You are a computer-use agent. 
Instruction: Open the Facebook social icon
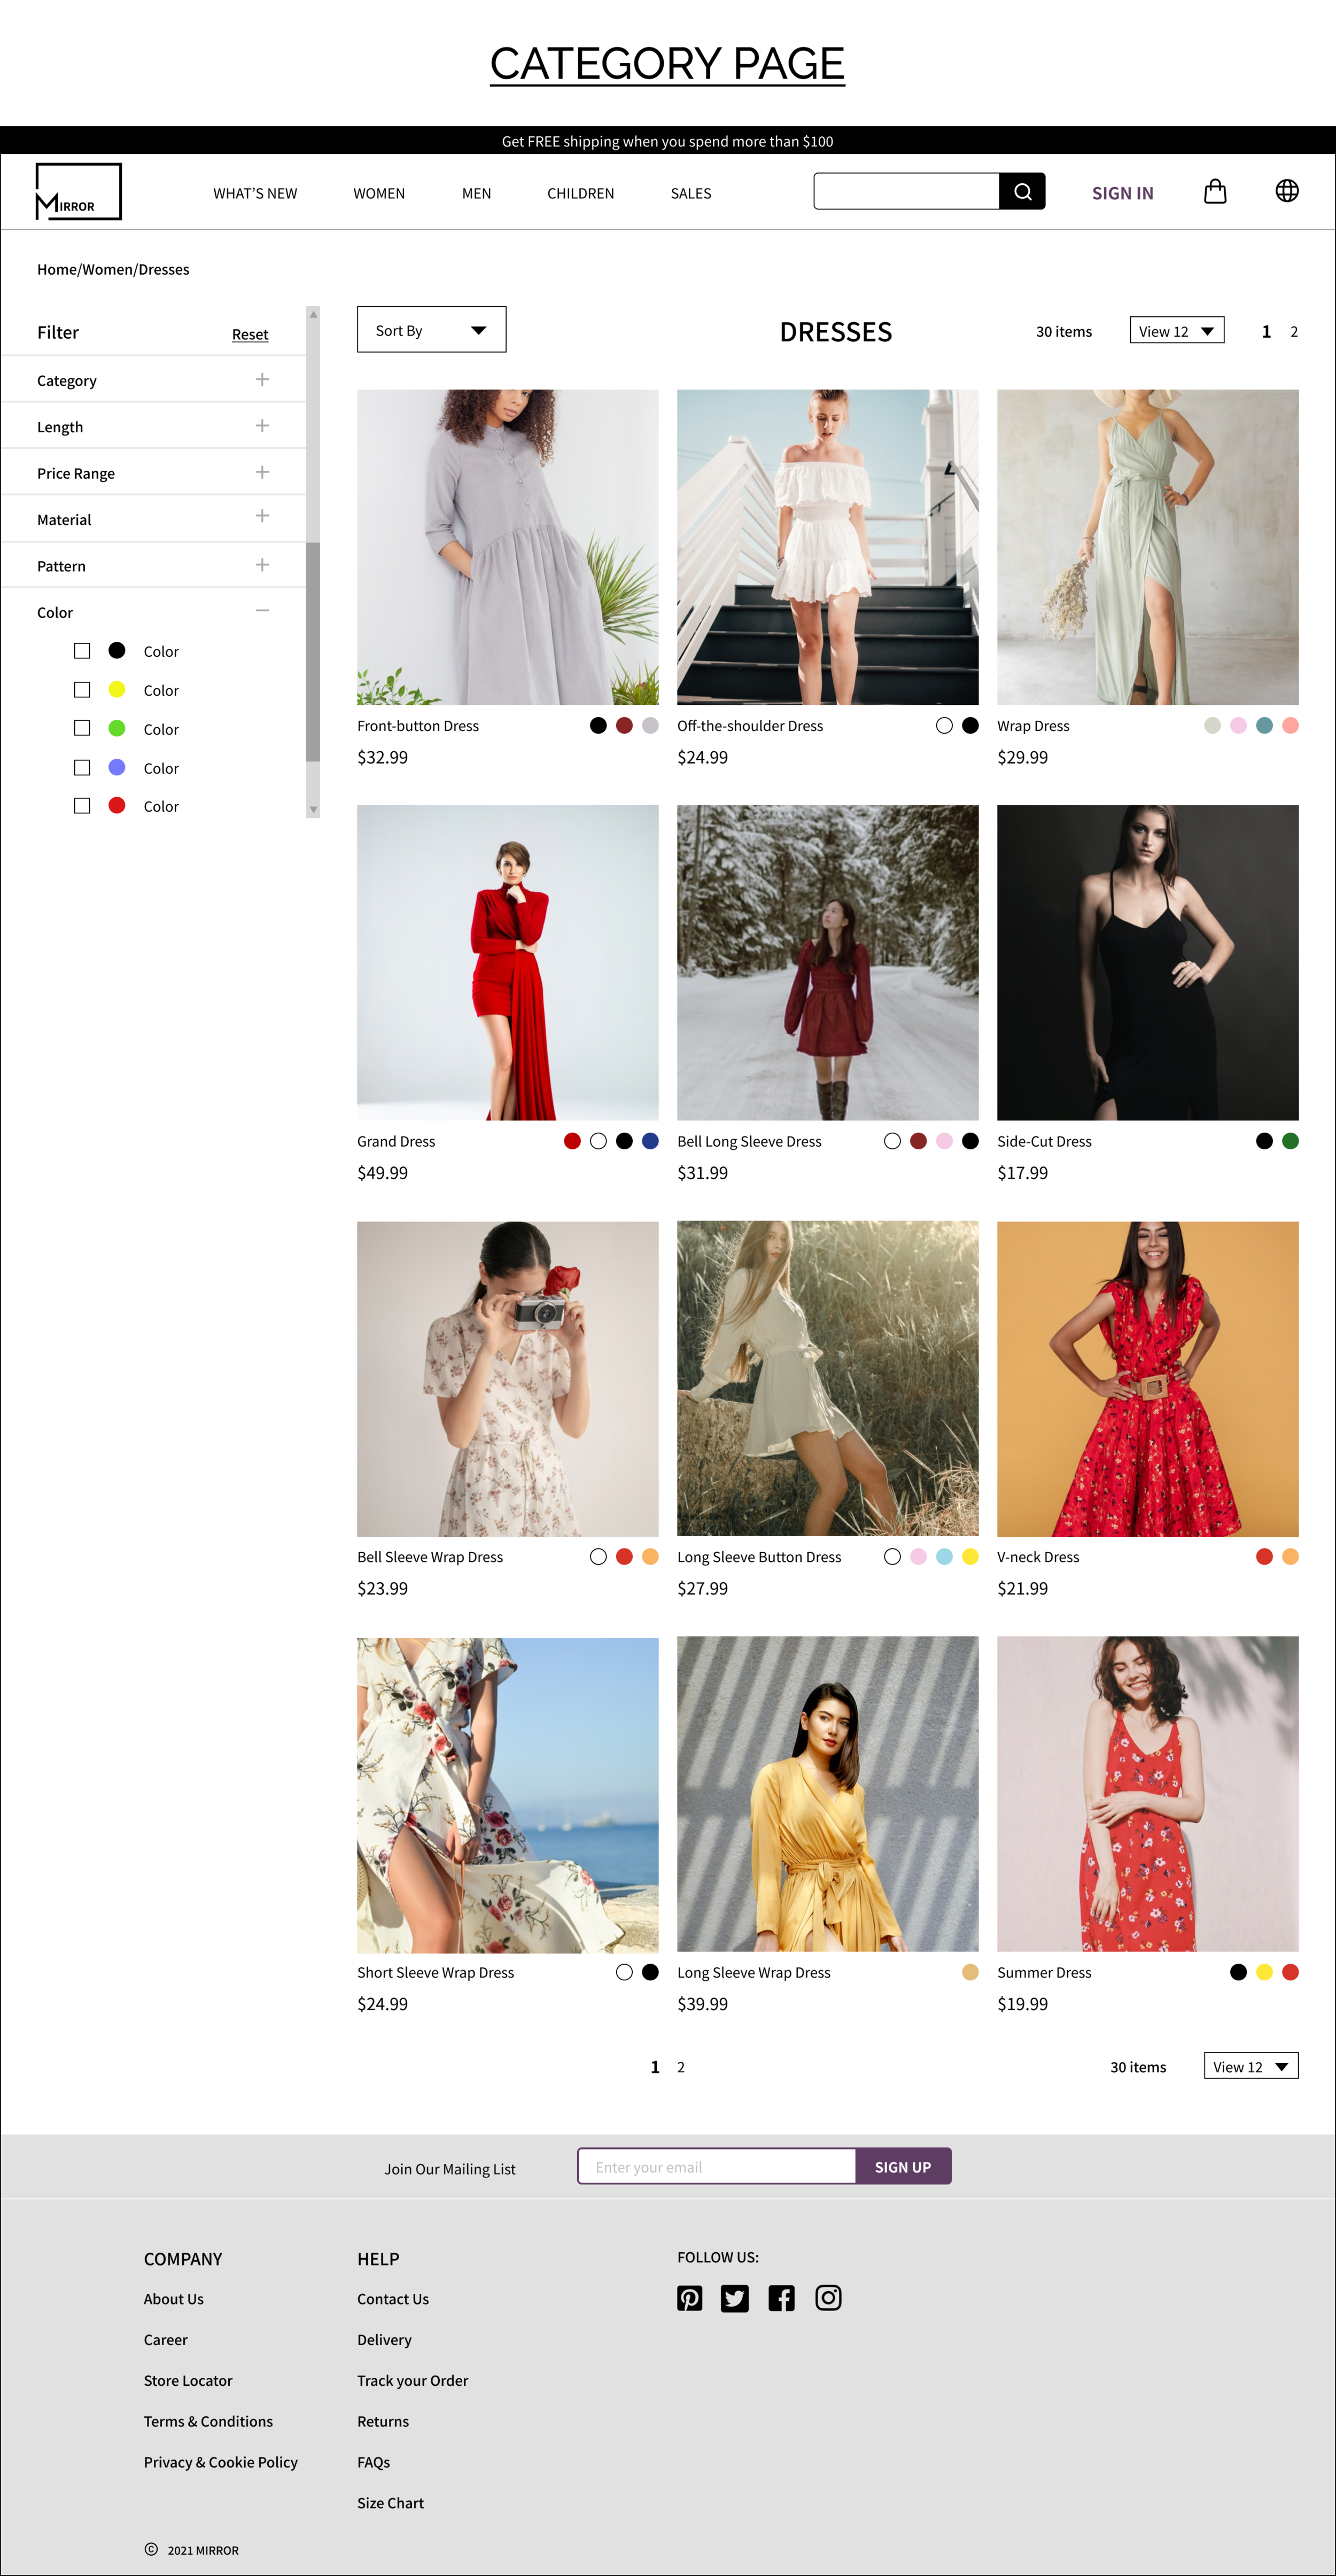(x=781, y=2298)
